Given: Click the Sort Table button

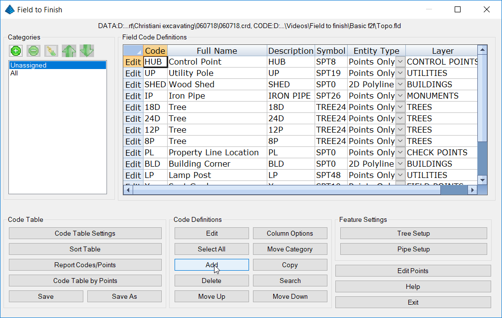Looking at the screenshot, I should pos(85,249).
